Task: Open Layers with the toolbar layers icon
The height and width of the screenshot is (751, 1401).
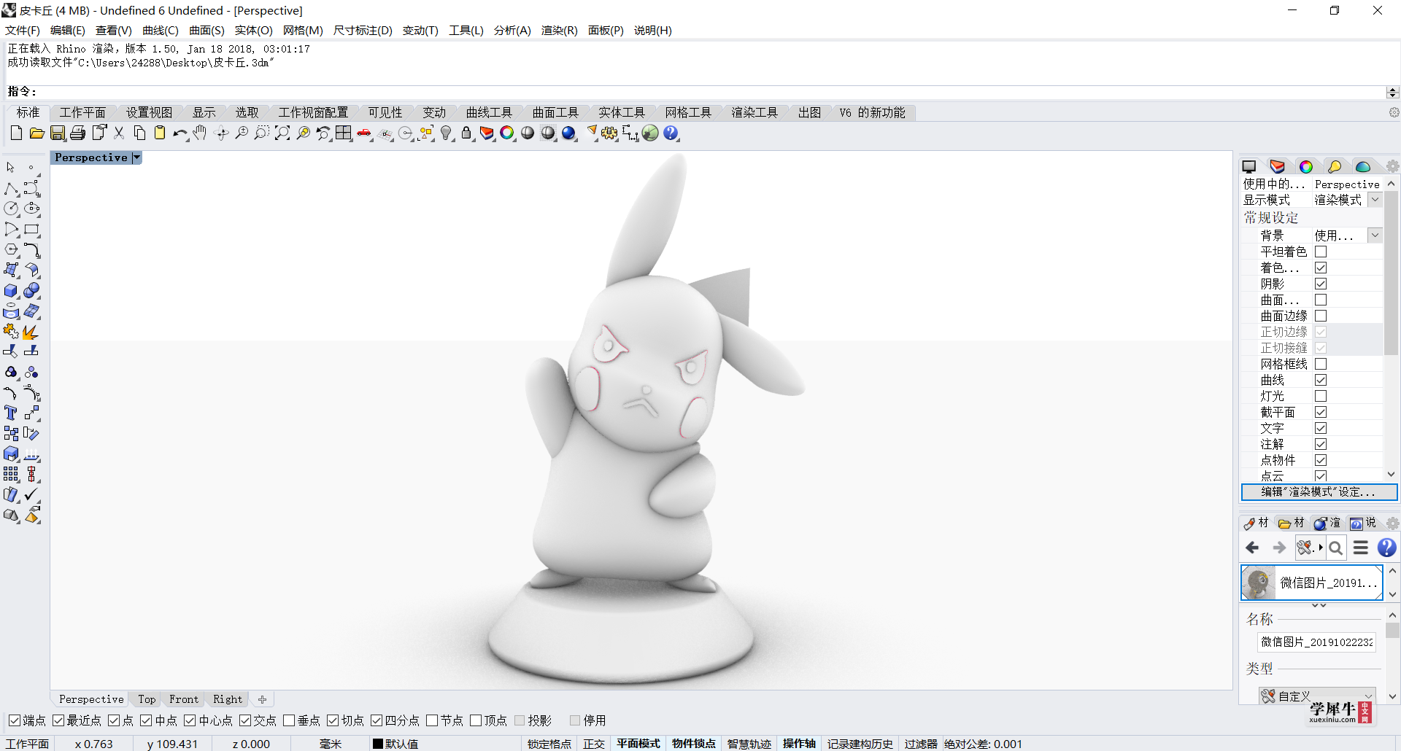Action: tap(487, 133)
